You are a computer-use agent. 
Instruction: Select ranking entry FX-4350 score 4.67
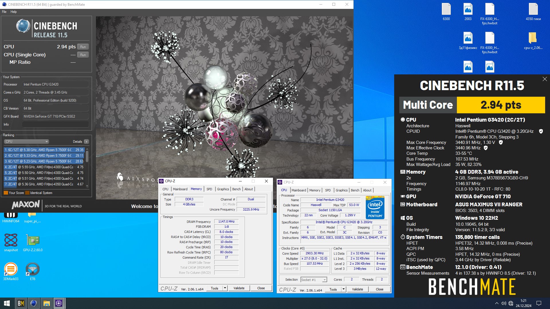pos(44,184)
